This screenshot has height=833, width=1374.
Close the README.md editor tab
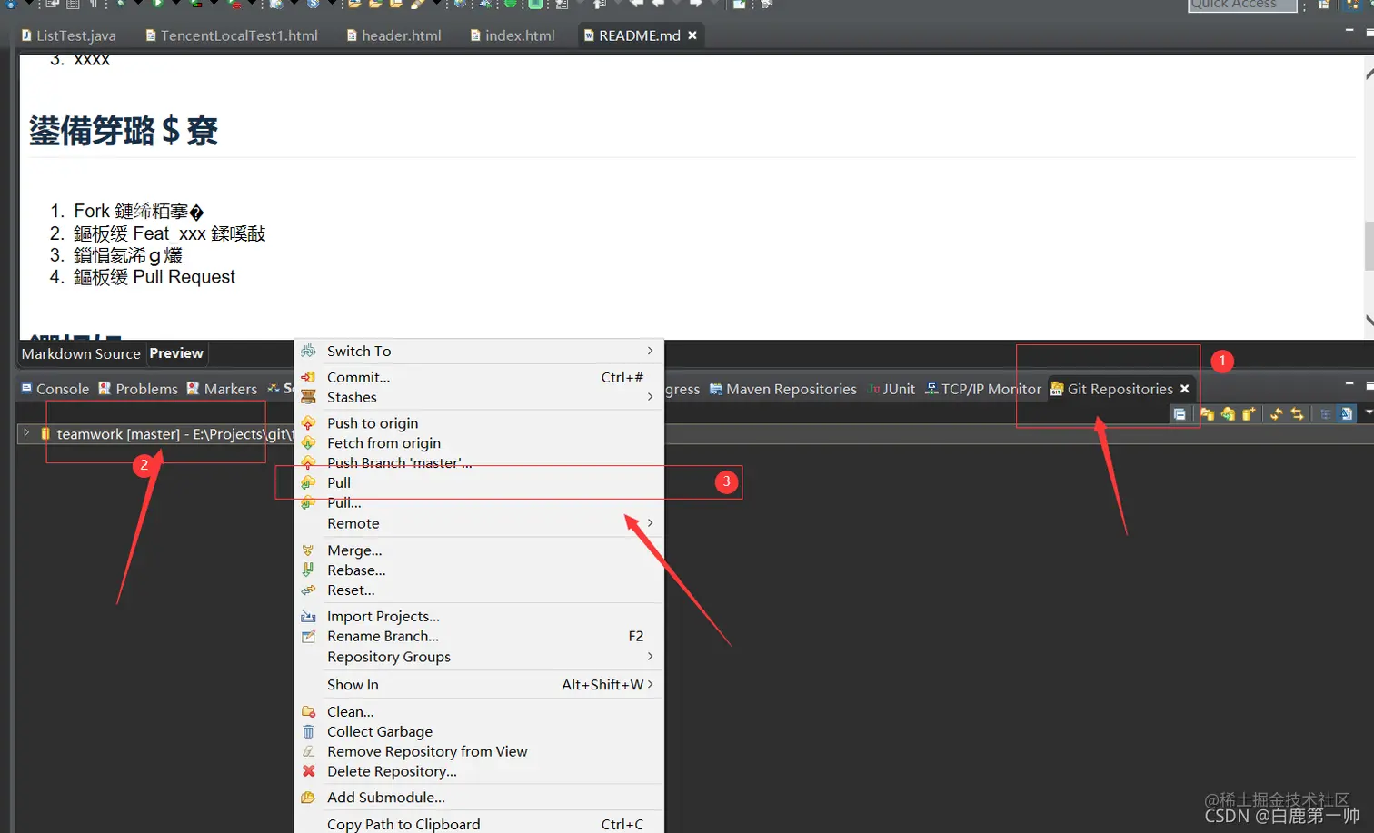click(x=692, y=35)
